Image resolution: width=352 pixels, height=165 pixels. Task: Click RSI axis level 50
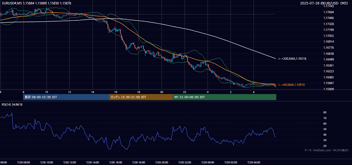[x=325, y=129]
